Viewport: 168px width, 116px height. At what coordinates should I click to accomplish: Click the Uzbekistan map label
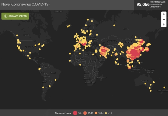[109, 45]
